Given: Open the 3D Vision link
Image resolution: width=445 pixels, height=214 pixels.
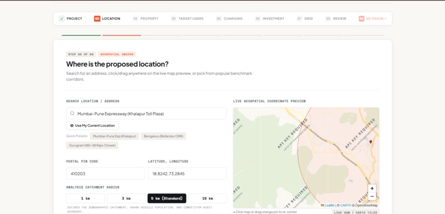Looking at the screenshot, I should [373, 19].
